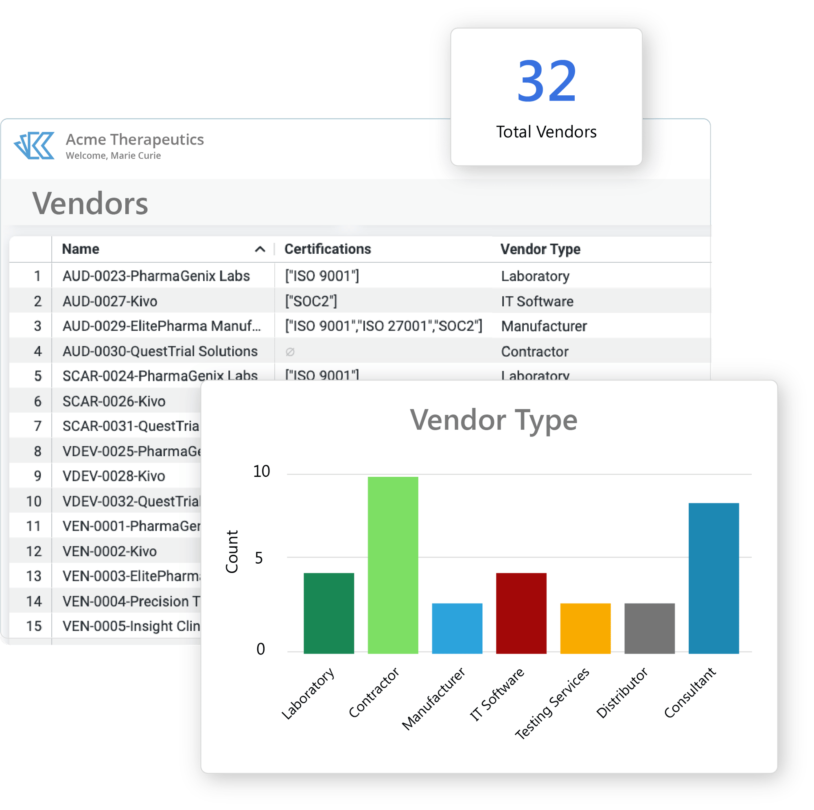Select vendor VEN-0001-PharmaGen
This screenshot has height=810, width=814.
[x=132, y=526]
